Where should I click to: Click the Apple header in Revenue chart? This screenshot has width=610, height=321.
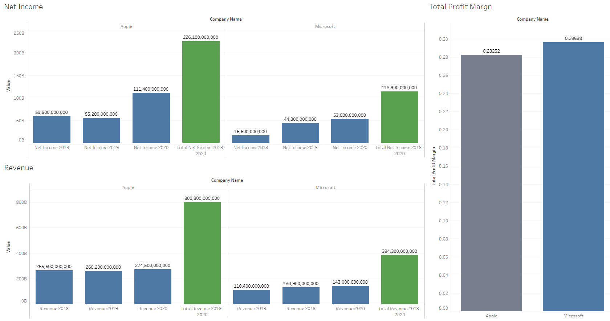click(128, 188)
